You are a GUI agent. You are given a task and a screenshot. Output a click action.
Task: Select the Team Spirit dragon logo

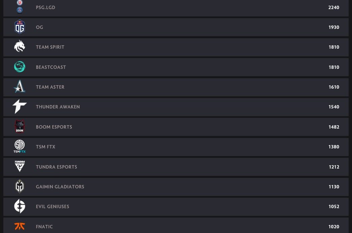tap(20, 47)
